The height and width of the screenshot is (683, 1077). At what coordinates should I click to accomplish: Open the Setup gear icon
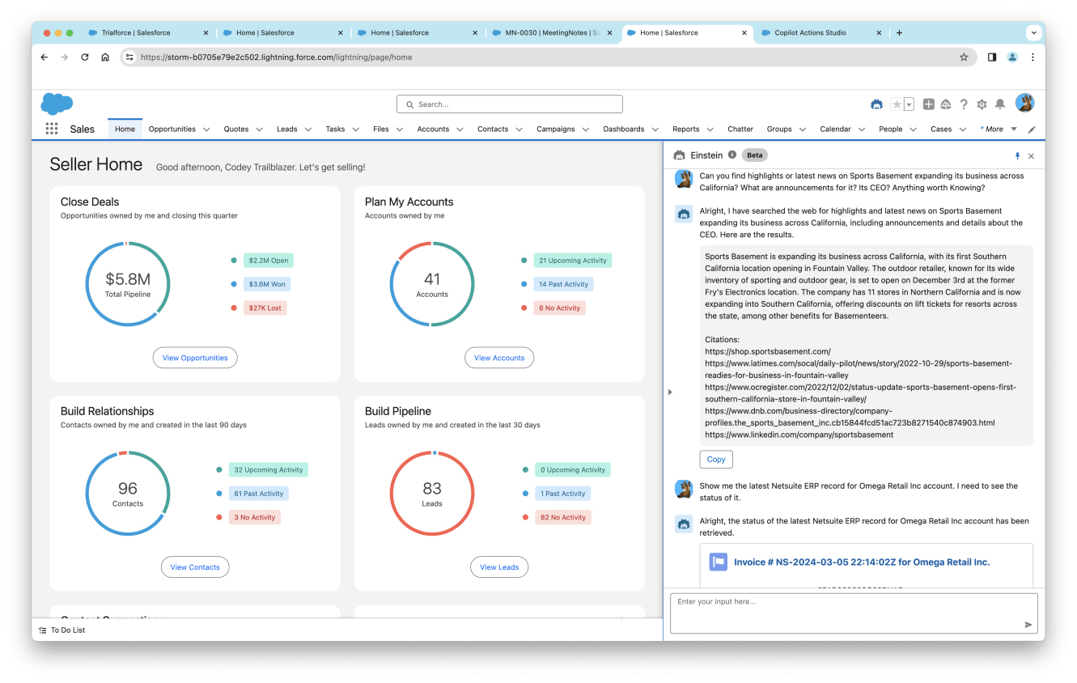[982, 104]
